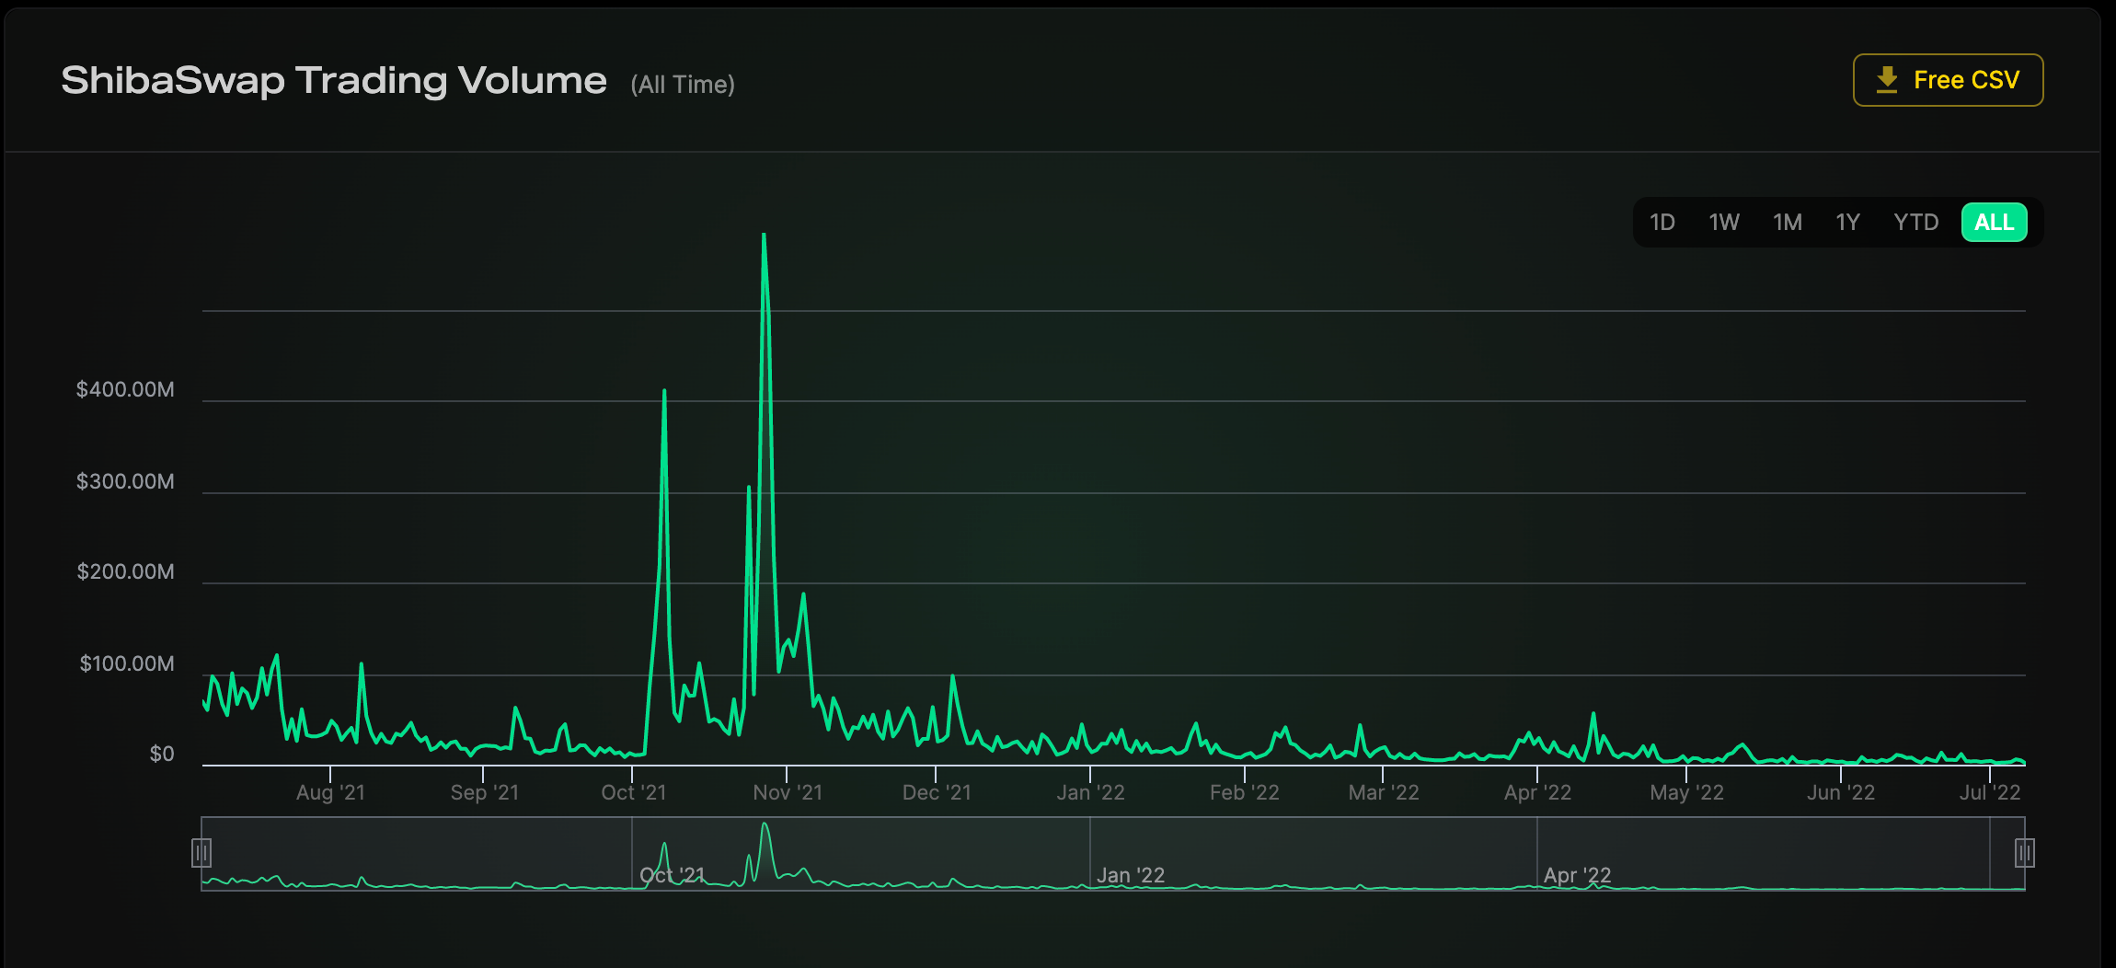The image size is (2116, 968).
Task: Click the $400.00M y-axis label
Action: [x=125, y=389]
